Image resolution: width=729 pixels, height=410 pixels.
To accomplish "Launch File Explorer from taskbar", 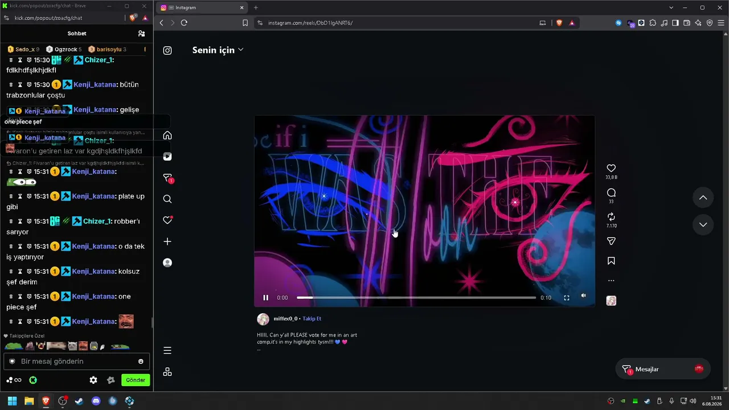I will [x=29, y=401].
